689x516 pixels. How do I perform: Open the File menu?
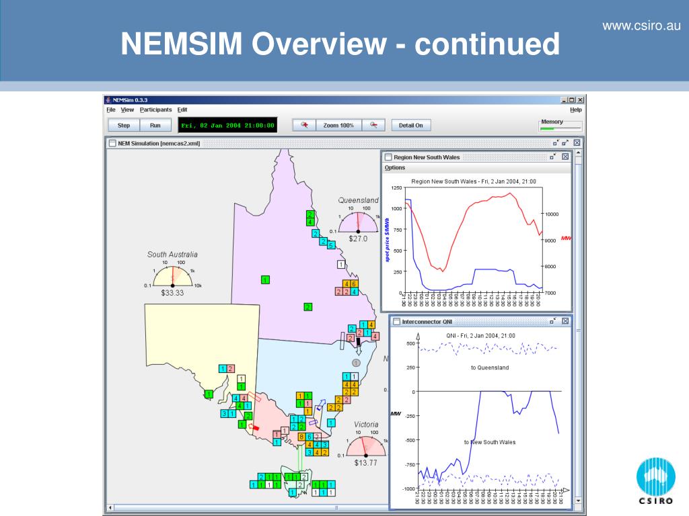(111, 110)
